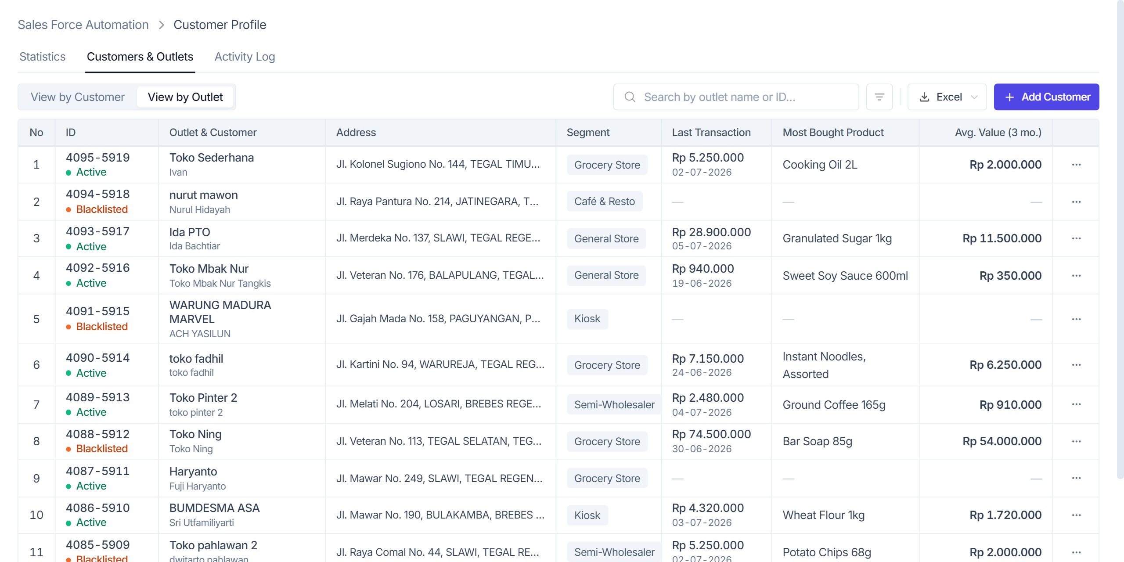The image size is (1124, 562).
Task: Open row actions menu for Toko Sederhana
Action: click(1076, 165)
